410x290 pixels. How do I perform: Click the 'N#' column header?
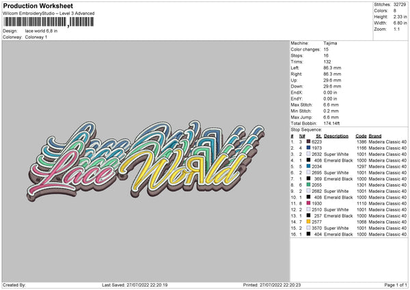(x=302, y=136)
